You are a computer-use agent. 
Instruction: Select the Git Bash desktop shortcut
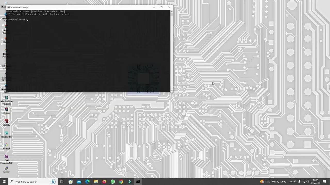coord(6,146)
